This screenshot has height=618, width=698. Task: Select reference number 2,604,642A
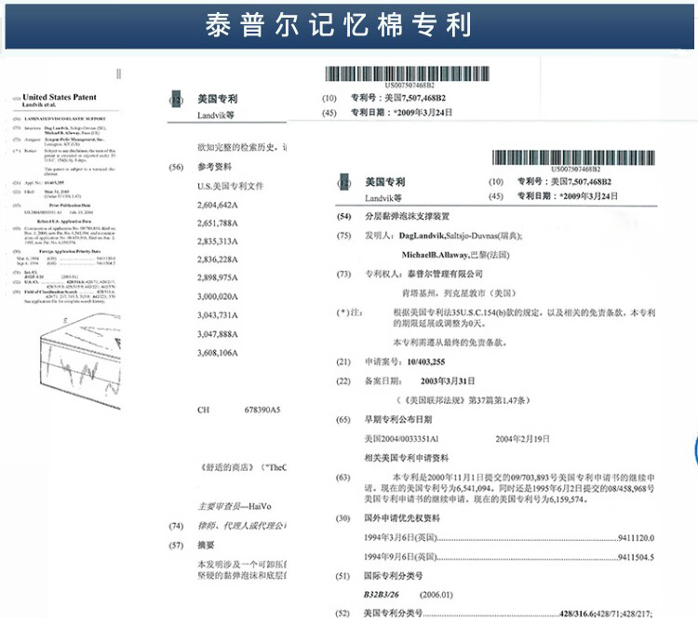click(x=218, y=205)
